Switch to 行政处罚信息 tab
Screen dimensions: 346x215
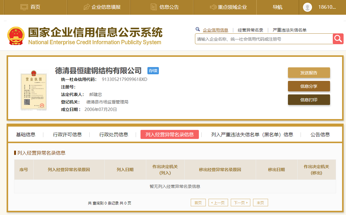114,134
